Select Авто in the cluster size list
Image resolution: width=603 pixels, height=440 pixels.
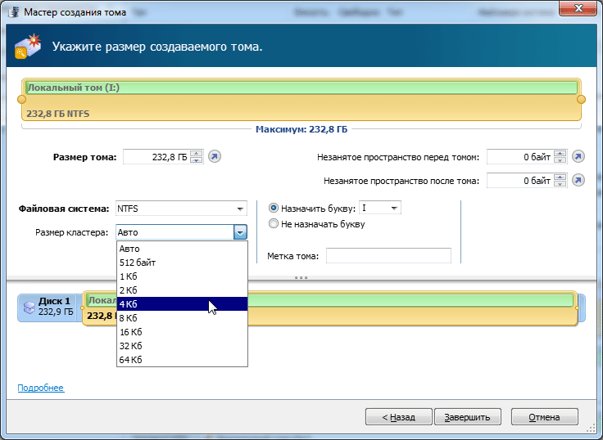point(181,249)
